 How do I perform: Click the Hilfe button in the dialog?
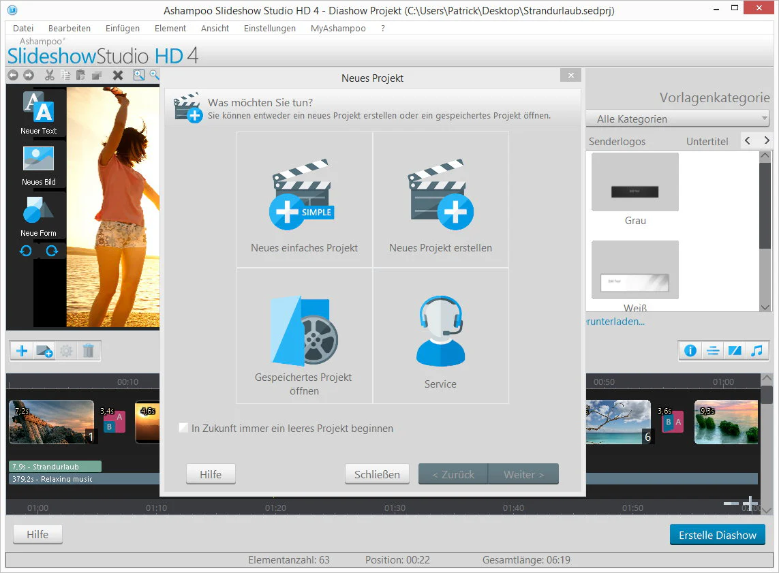pos(211,474)
